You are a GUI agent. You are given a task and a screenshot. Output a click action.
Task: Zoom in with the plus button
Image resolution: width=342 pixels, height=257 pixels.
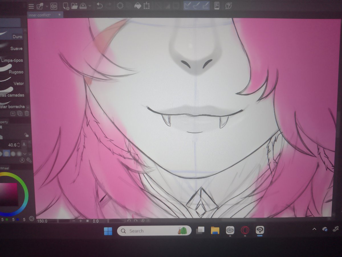[81, 221]
